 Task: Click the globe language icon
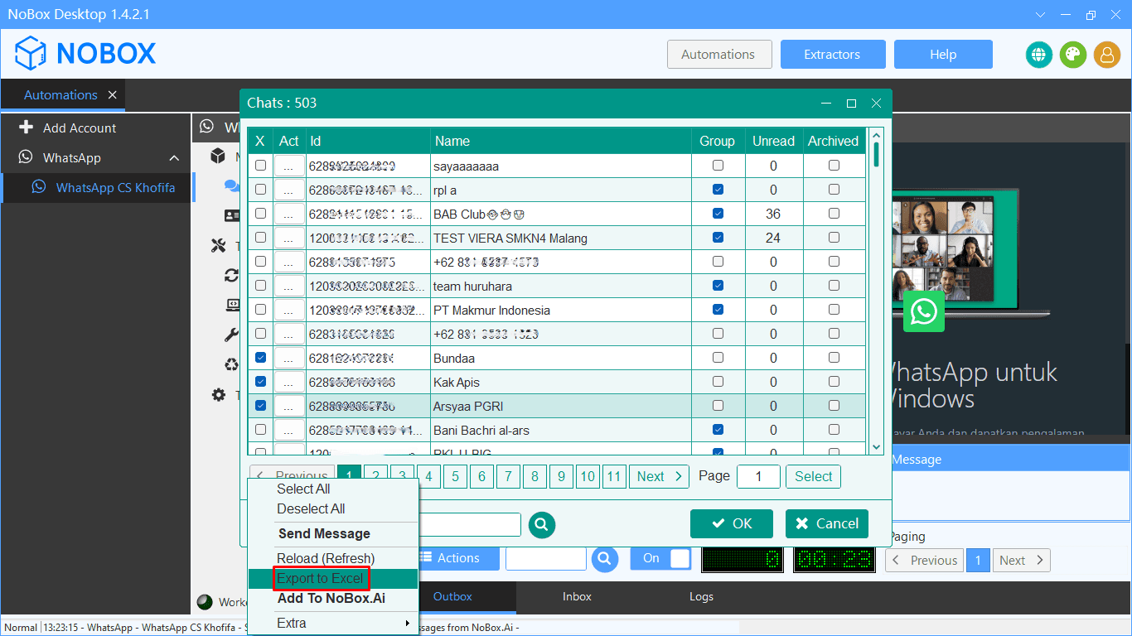click(x=1039, y=55)
